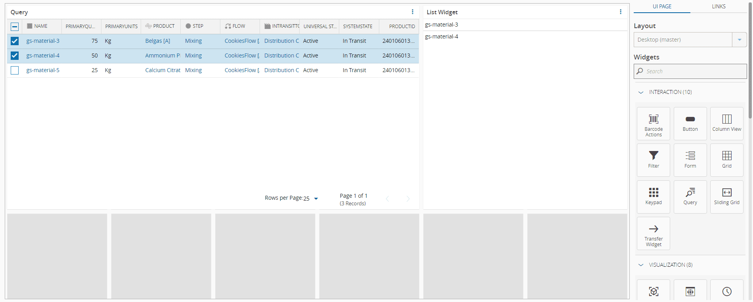Image resolution: width=753 pixels, height=302 pixels.
Task: Open the gs-material-5 link
Action: (43, 70)
